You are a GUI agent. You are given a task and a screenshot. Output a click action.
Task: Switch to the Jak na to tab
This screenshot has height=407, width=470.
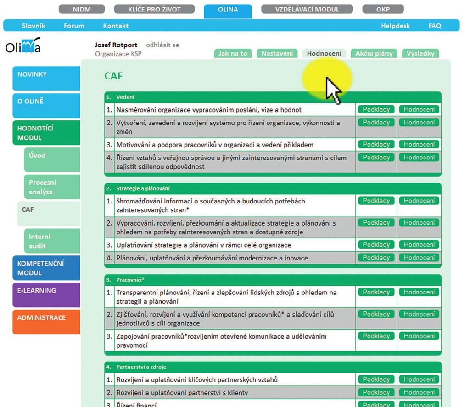(x=233, y=53)
